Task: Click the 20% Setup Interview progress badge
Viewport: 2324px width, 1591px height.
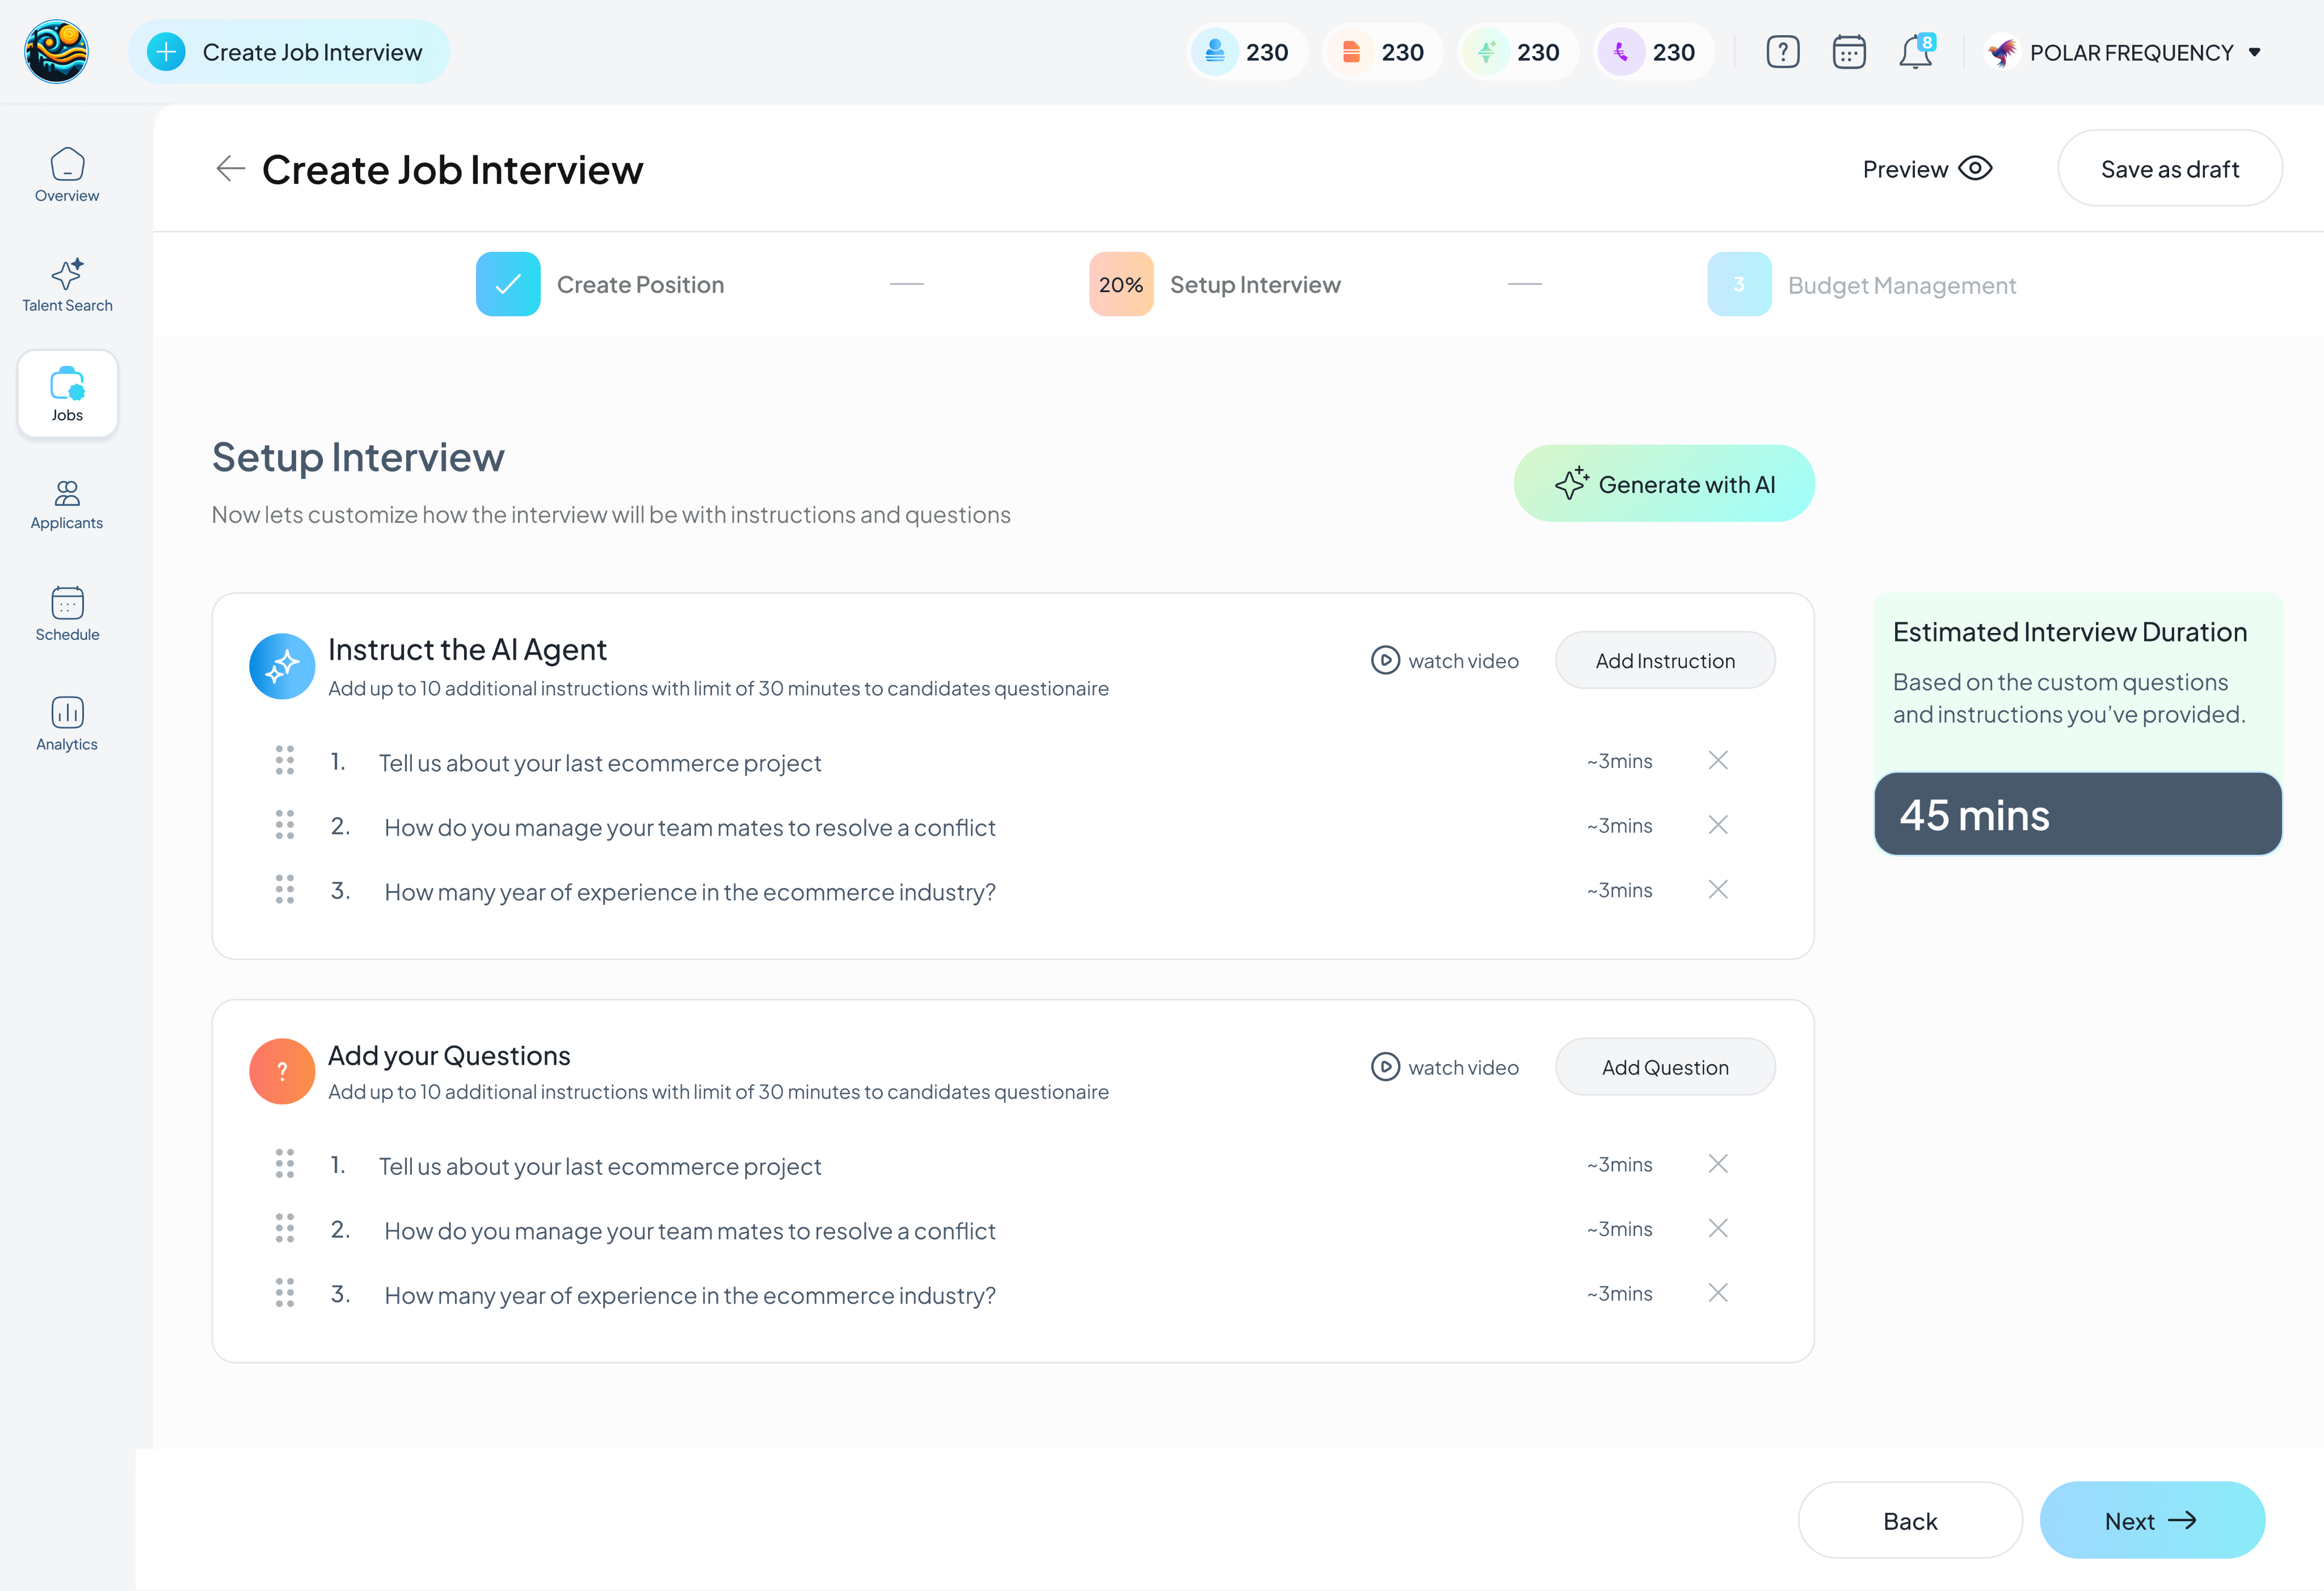Action: tap(1121, 285)
